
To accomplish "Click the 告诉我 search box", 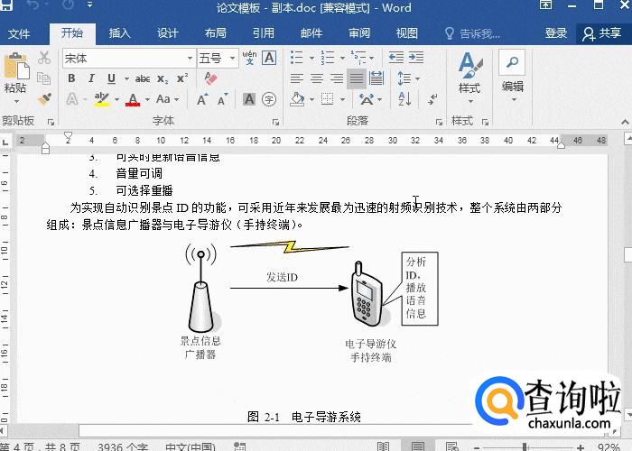I will point(472,34).
